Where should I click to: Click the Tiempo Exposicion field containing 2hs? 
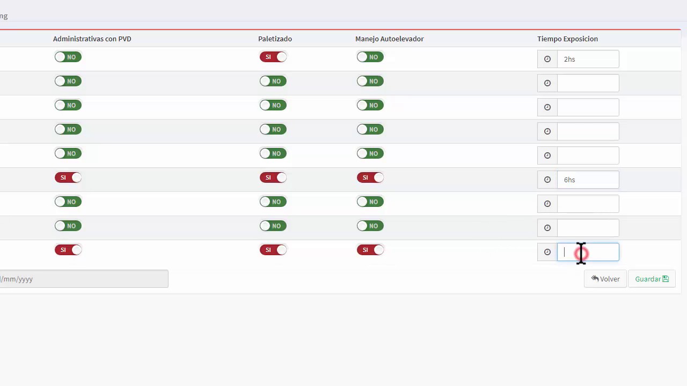[x=588, y=59]
